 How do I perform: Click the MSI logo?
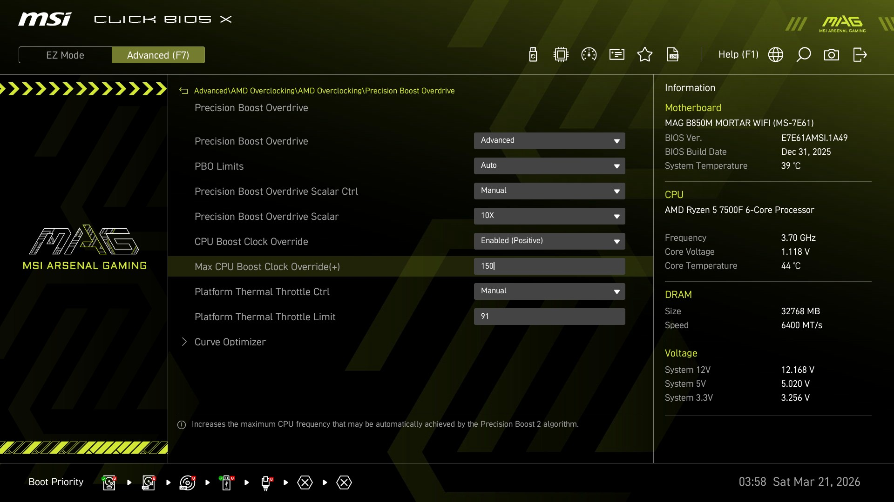45,19
